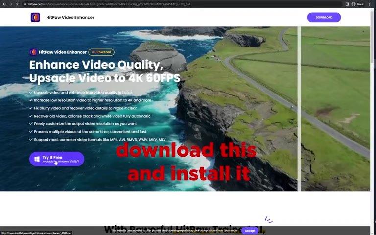Click the Try It Free button
The height and width of the screenshot is (235, 376).
point(57,159)
